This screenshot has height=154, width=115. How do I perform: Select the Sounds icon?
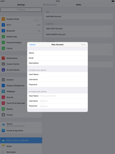3,97
